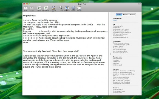Click Three periods to ellipsis

click(121, 77)
